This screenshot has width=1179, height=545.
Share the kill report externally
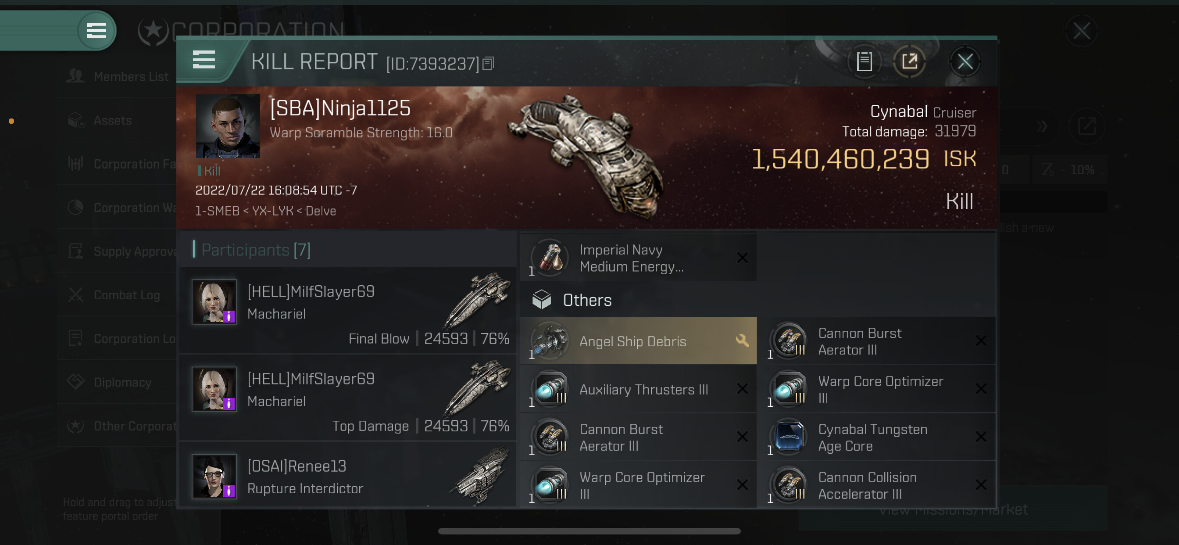pyautogui.click(x=909, y=61)
